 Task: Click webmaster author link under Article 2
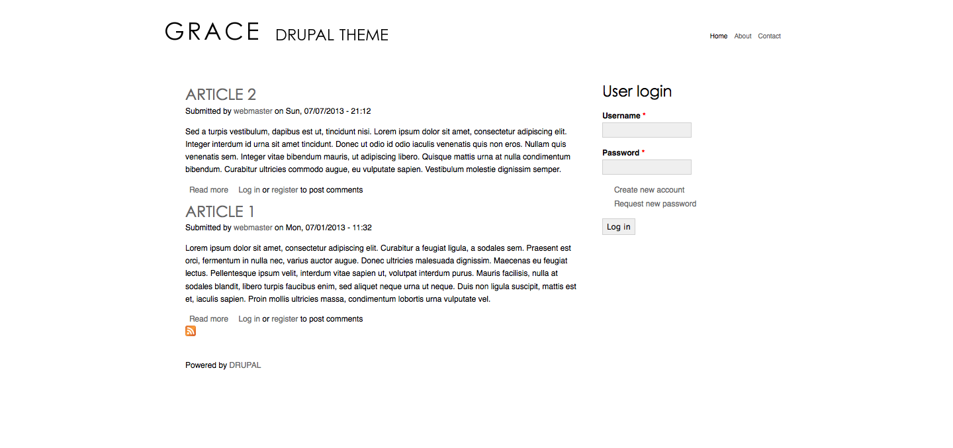tap(253, 111)
